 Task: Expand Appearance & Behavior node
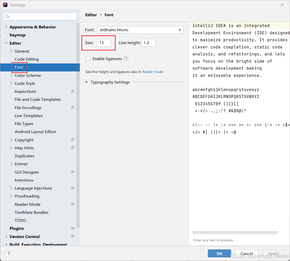(x=6, y=27)
